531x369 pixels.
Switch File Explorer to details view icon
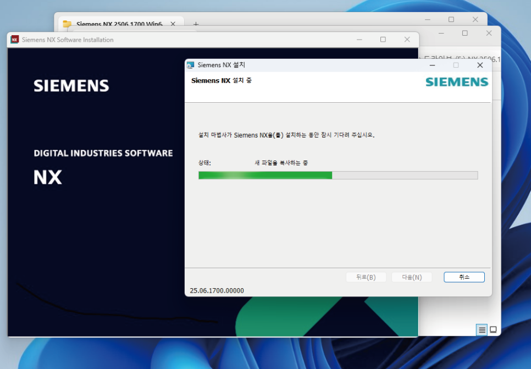[x=482, y=329]
